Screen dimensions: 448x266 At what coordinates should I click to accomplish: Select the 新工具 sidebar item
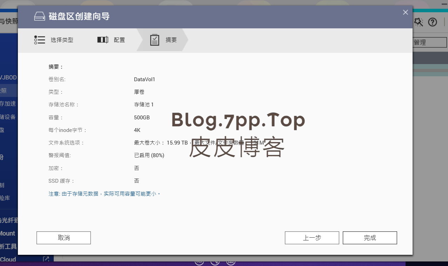pyautogui.click(x=8, y=246)
